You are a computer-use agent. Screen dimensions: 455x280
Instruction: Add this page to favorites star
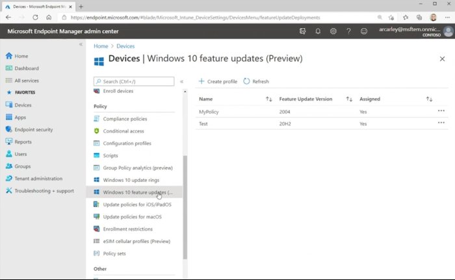[x=391, y=18]
